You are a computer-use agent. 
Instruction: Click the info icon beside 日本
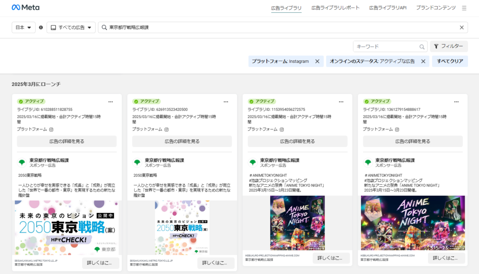tap(41, 28)
